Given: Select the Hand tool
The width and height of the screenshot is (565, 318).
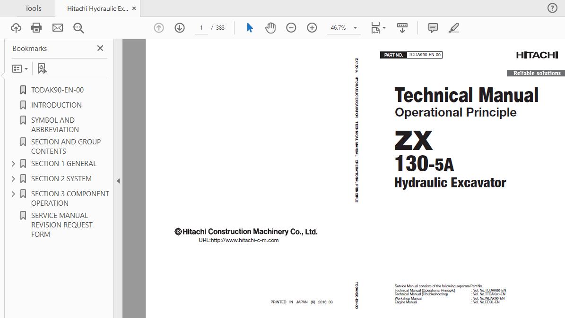Looking at the screenshot, I should click(x=270, y=27).
